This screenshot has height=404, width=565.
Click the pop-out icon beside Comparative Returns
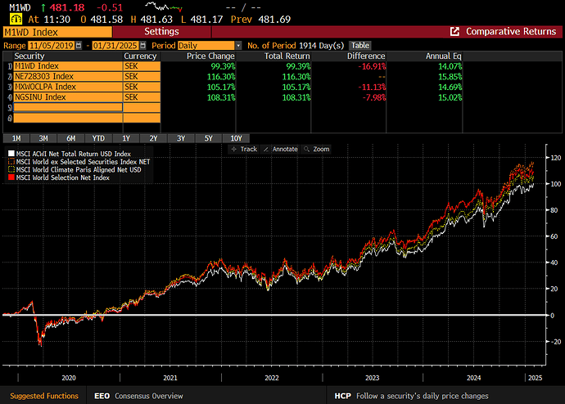(454, 32)
